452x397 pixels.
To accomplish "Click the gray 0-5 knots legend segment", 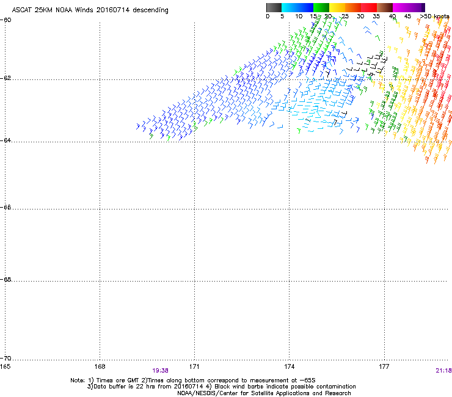I will [x=274, y=7].
